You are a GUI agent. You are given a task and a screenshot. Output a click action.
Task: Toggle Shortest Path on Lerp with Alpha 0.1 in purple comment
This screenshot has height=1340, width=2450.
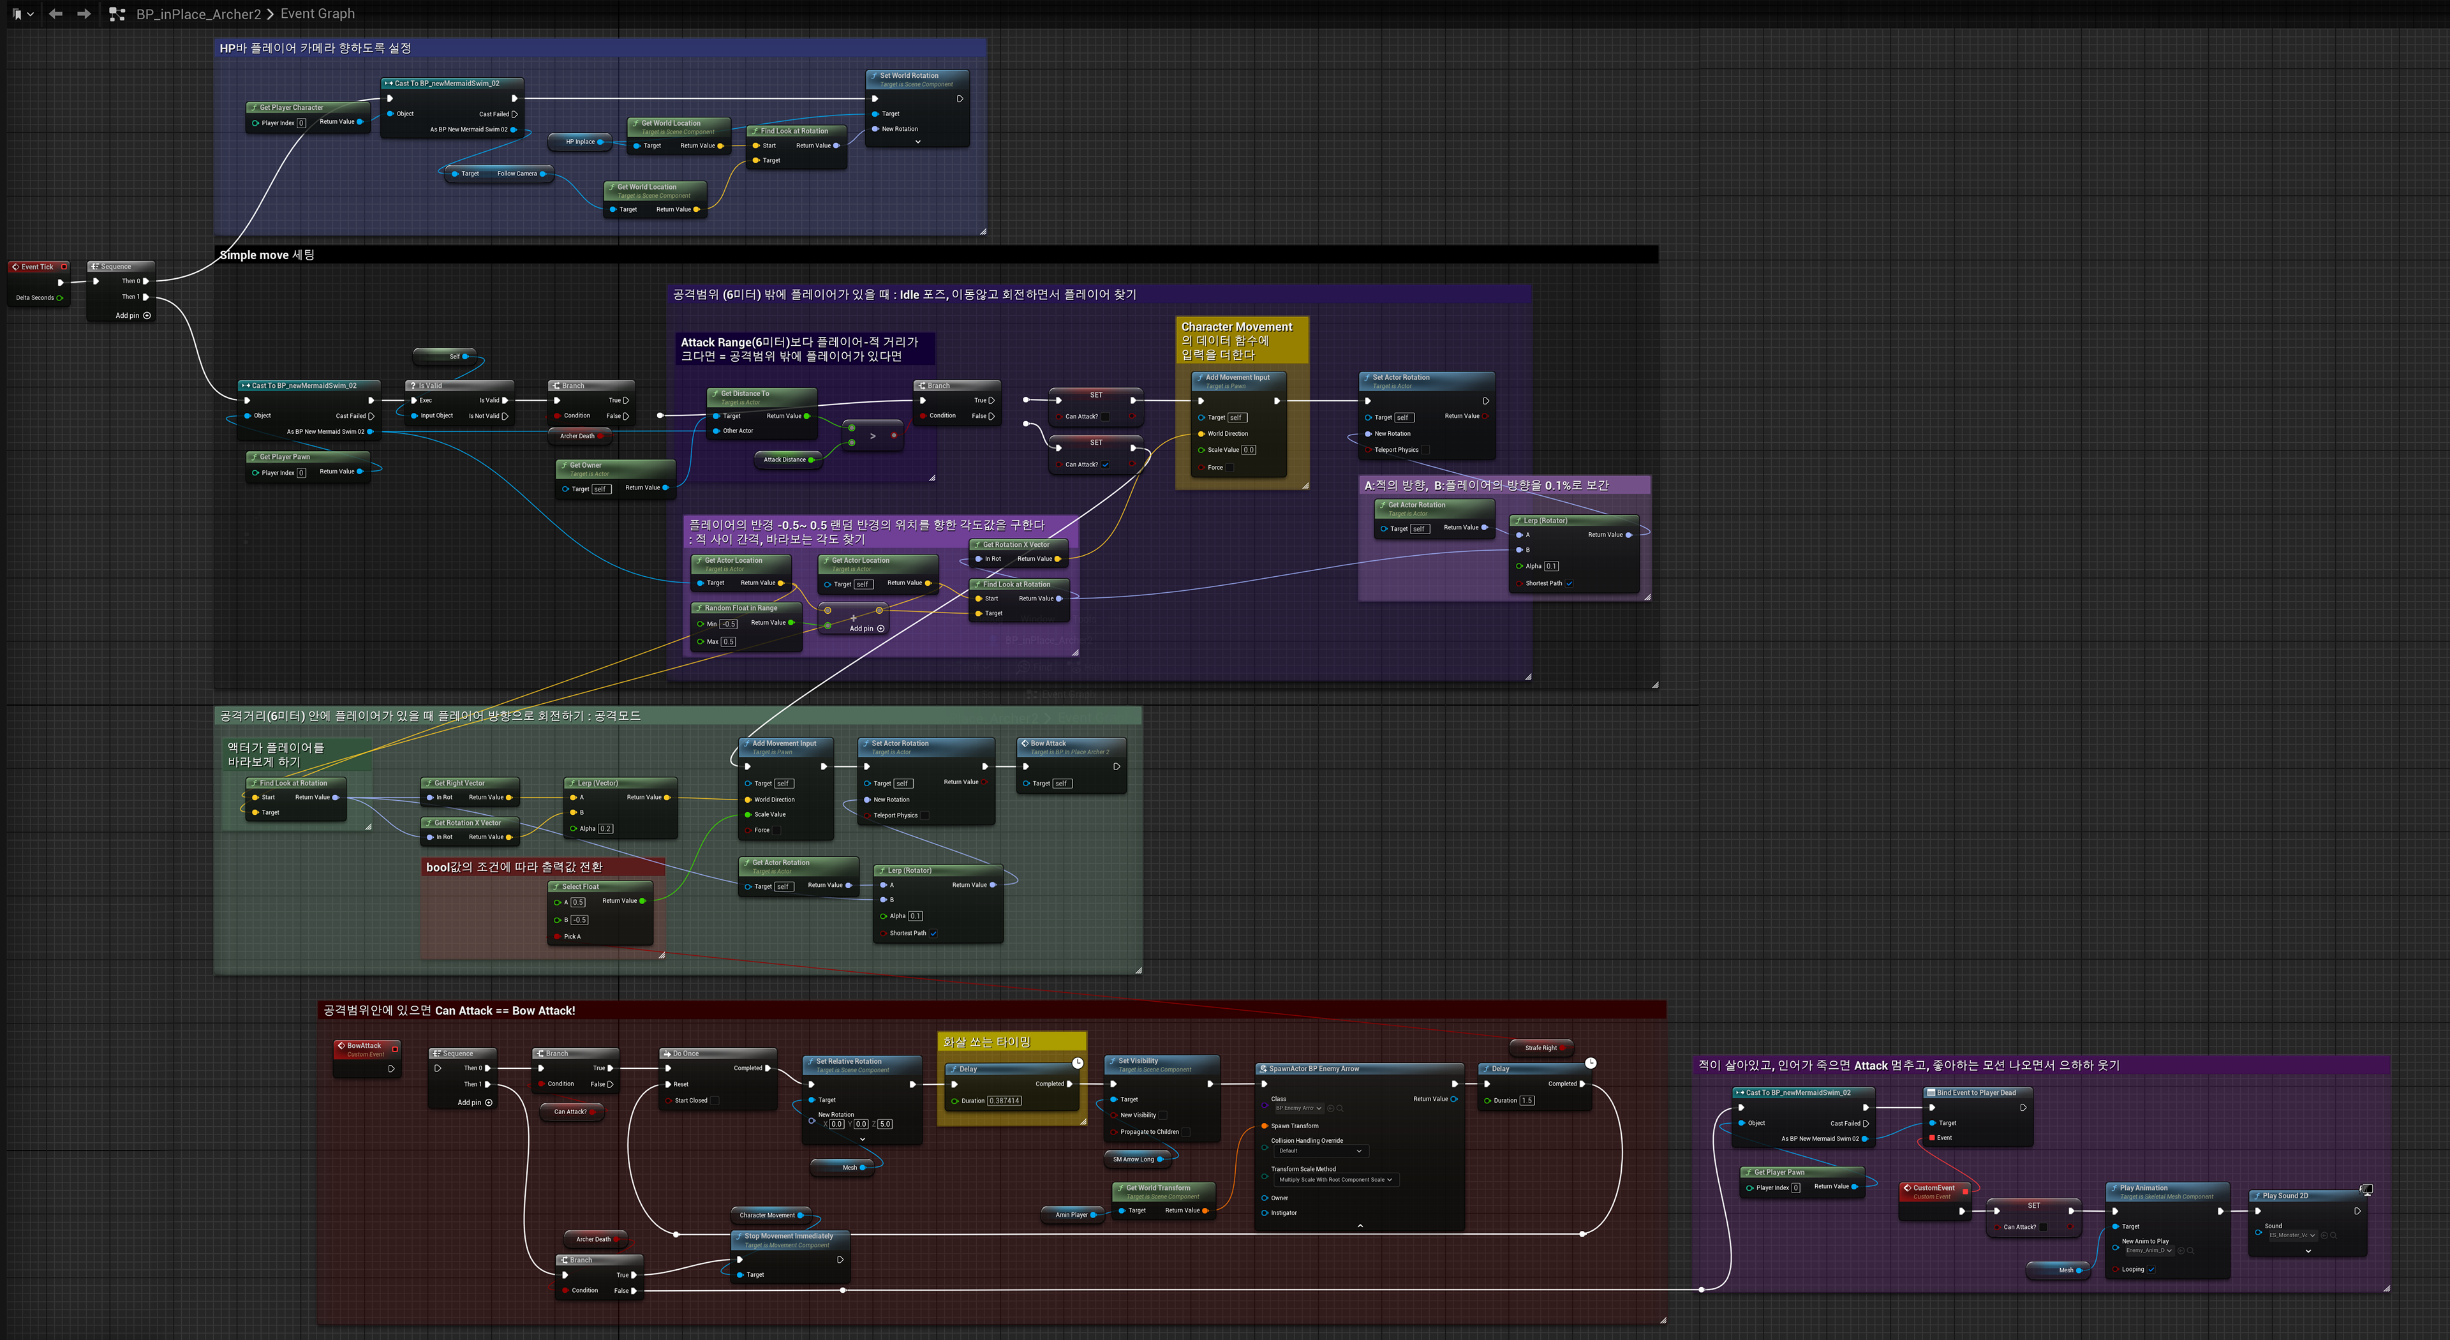1570,583
